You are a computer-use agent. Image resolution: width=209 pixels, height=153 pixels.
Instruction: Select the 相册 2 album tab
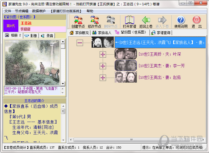pyautogui.click(x=13, y=35)
